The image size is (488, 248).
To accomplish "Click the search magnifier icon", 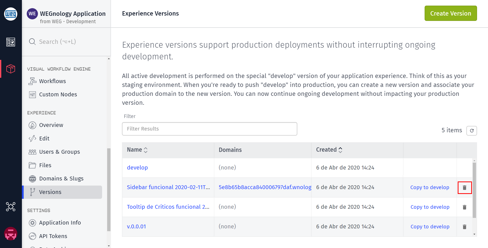I will pos(32,42).
